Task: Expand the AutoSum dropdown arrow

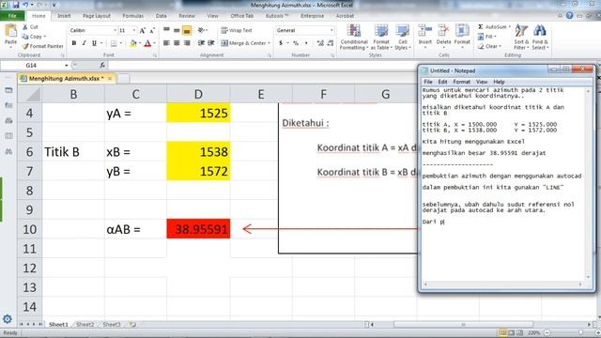Action: [x=509, y=27]
